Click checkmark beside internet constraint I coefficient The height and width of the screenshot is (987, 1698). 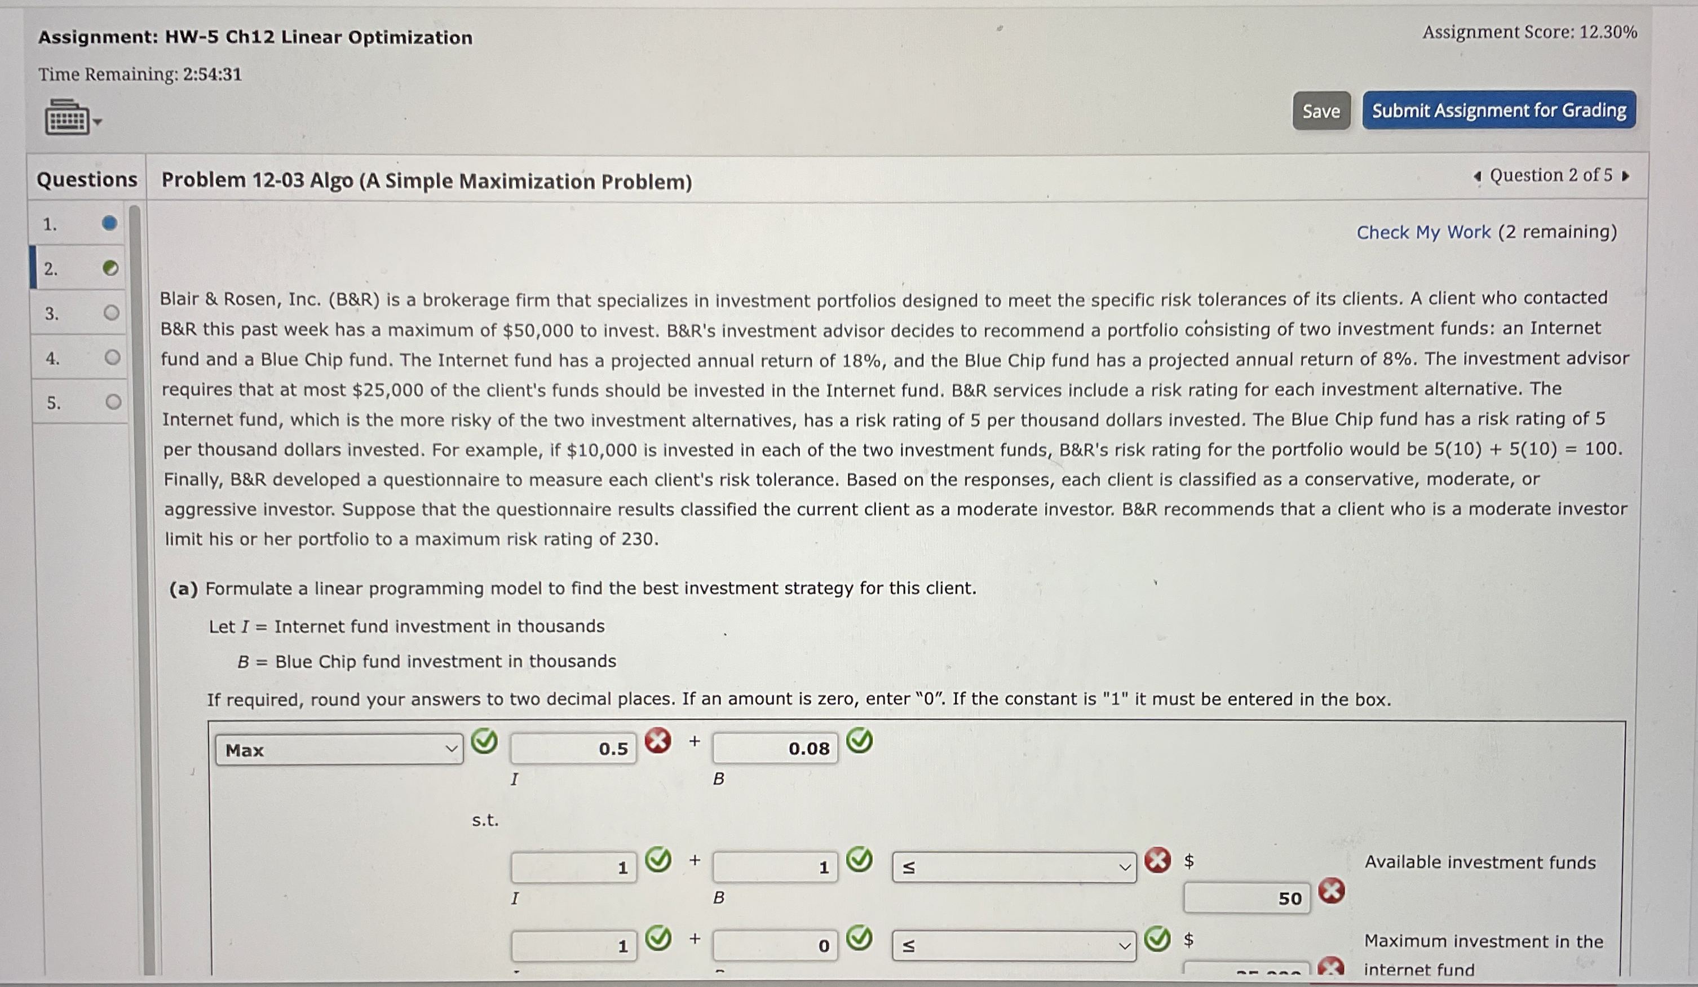coord(658,937)
